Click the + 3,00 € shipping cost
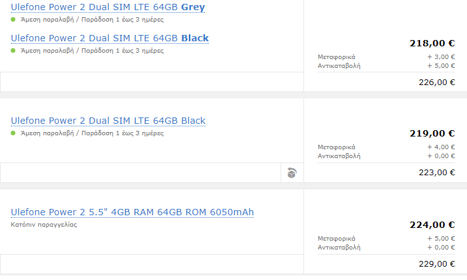Image resolution: width=467 pixels, height=280 pixels. point(441,57)
